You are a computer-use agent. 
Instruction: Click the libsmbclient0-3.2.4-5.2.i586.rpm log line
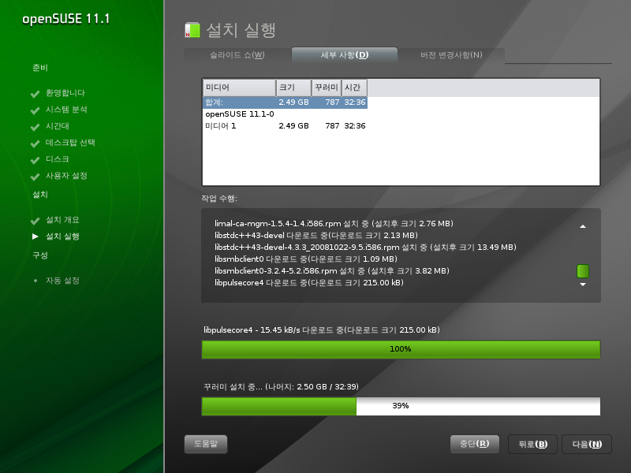click(332, 271)
